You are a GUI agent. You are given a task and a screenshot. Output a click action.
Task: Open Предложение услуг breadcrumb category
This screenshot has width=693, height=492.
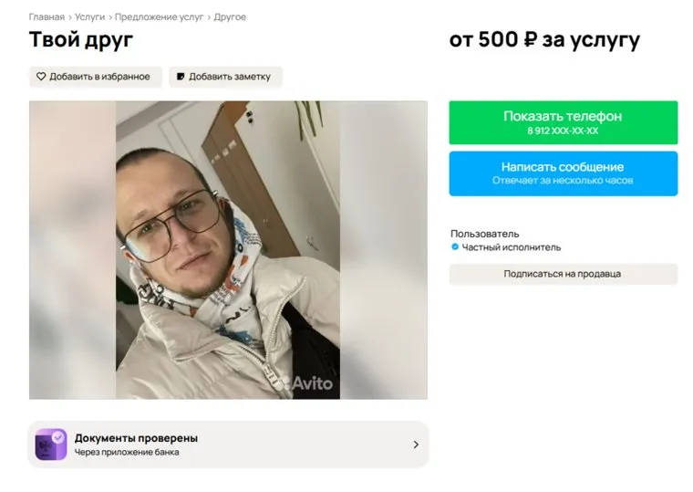[x=159, y=16]
